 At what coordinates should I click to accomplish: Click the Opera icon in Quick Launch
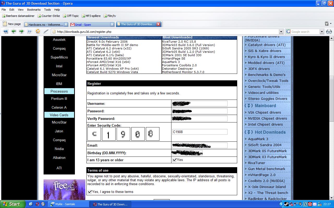tap(37, 204)
